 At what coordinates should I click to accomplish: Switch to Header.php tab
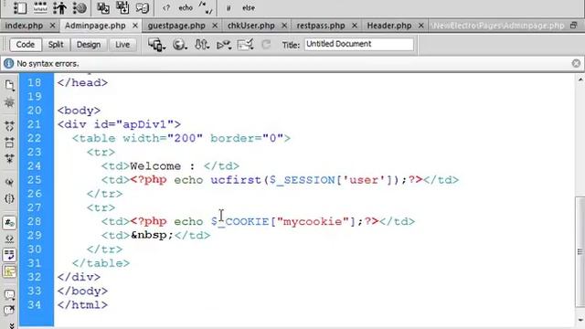(389, 26)
